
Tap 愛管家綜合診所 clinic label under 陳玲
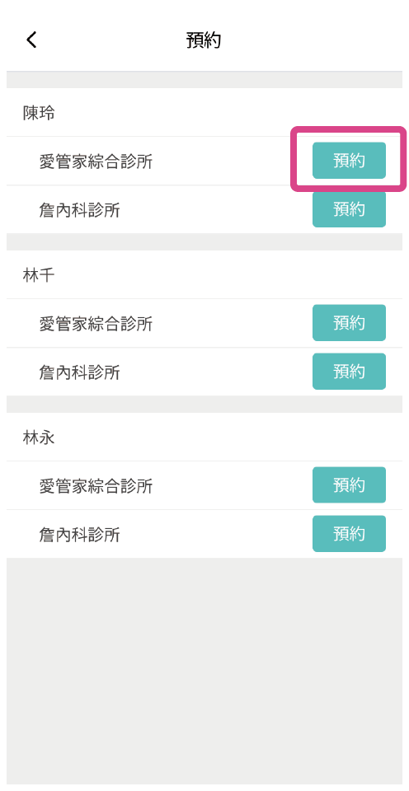(96, 161)
